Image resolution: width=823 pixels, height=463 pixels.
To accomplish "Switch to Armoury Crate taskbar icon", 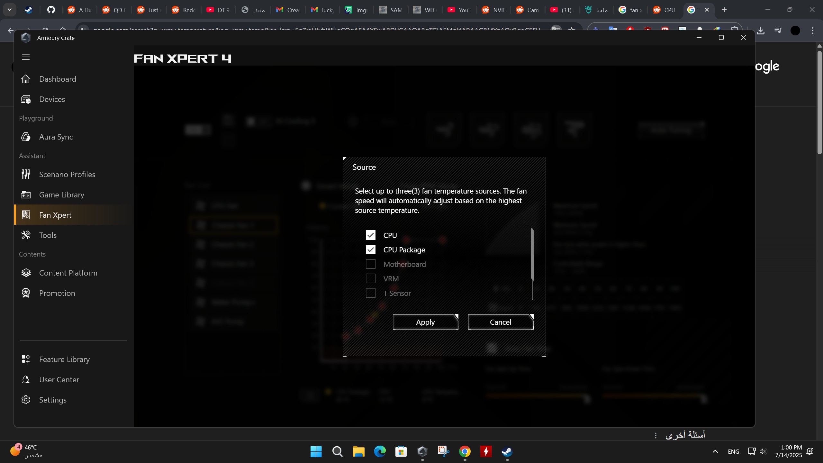I will coord(422,452).
